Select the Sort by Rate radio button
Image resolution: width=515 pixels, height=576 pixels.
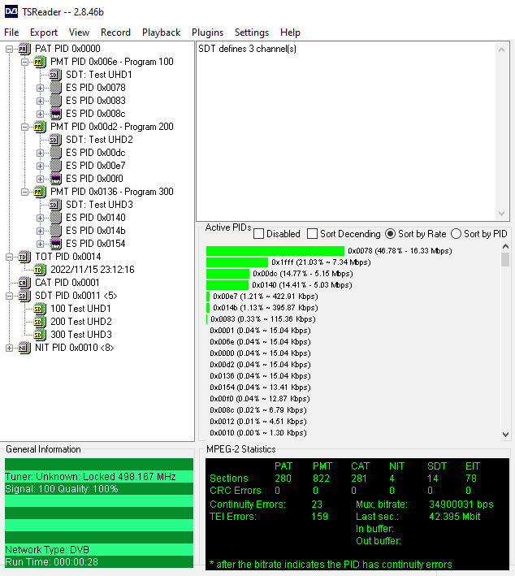pyautogui.click(x=390, y=234)
